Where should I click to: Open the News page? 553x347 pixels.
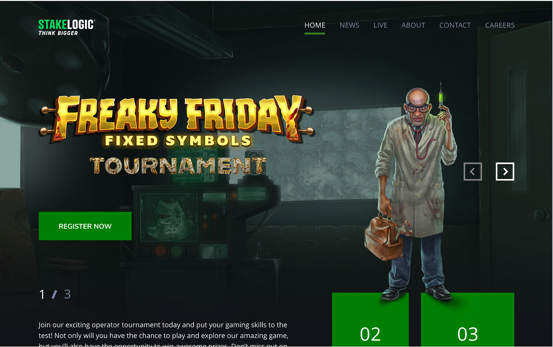pos(349,25)
